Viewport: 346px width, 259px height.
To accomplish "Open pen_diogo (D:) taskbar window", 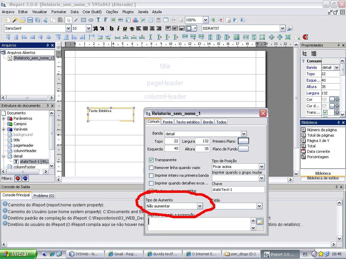I will (x=241, y=254).
